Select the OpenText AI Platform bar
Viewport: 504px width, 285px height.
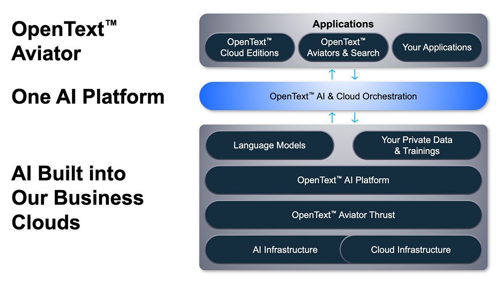pos(343,180)
